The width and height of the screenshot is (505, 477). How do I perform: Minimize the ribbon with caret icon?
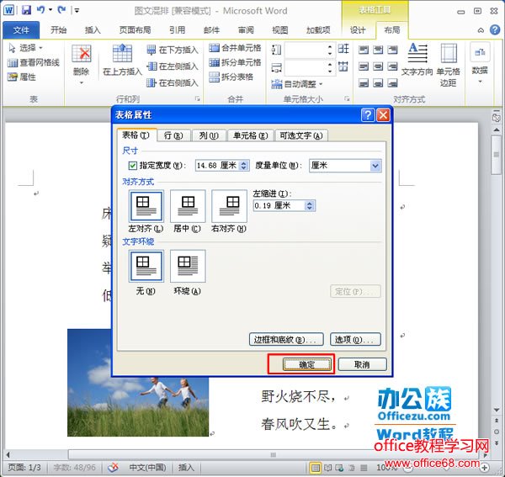pos(481,30)
